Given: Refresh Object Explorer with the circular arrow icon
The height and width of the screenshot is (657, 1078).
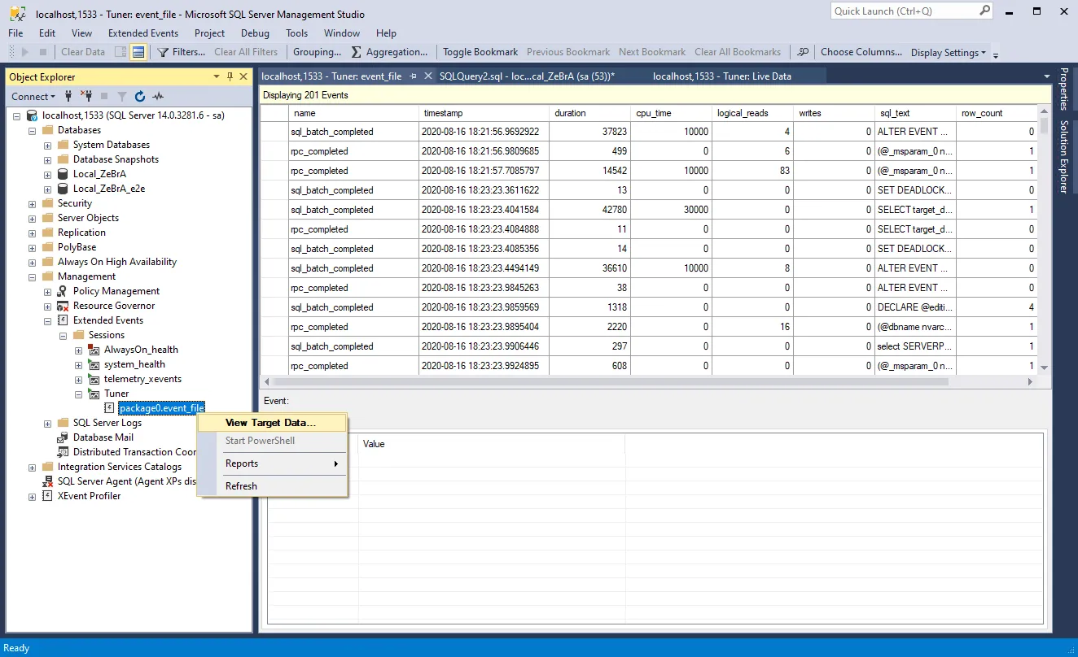Looking at the screenshot, I should point(140,96).
